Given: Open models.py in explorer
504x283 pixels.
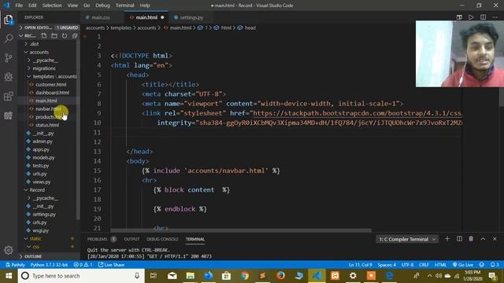Looking at the screenshot, I should coord(43,157).
